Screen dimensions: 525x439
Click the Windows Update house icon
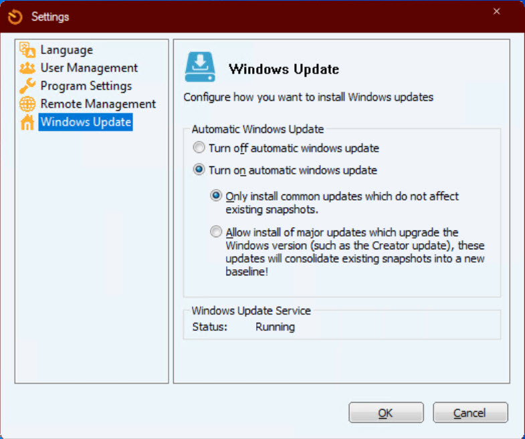point(27,122)
